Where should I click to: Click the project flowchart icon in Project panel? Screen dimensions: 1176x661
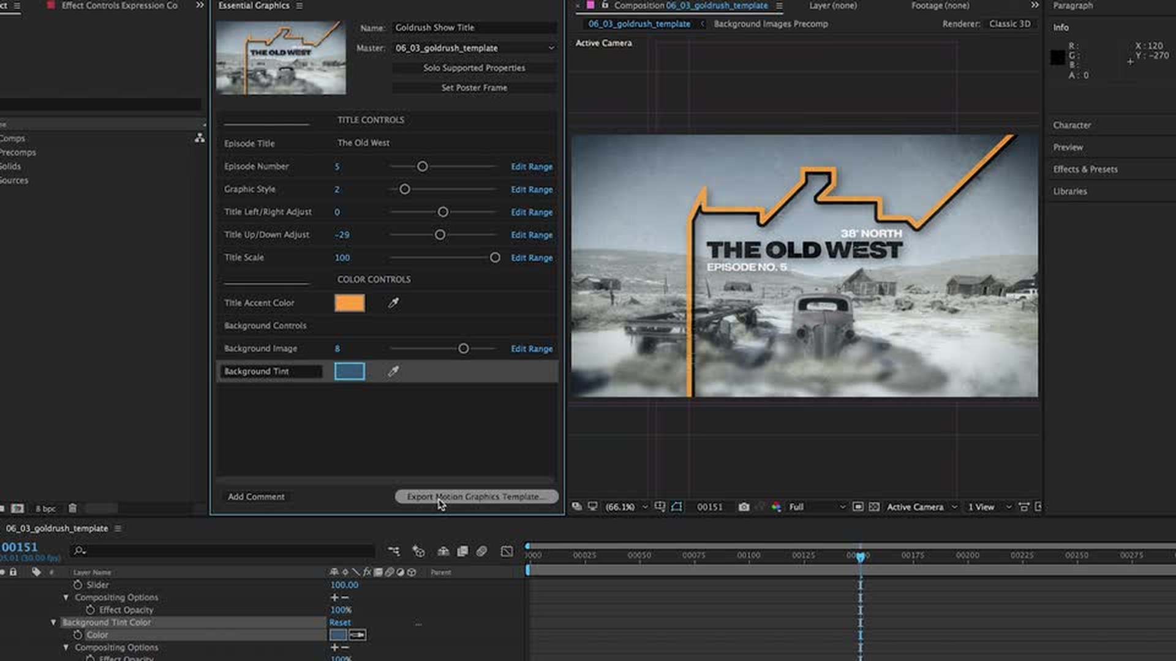(200, 138)
